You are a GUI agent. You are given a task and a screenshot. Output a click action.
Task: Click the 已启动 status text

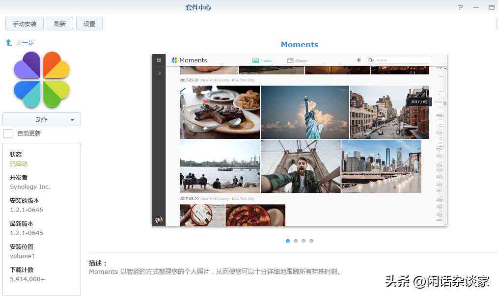click(19, 164)
